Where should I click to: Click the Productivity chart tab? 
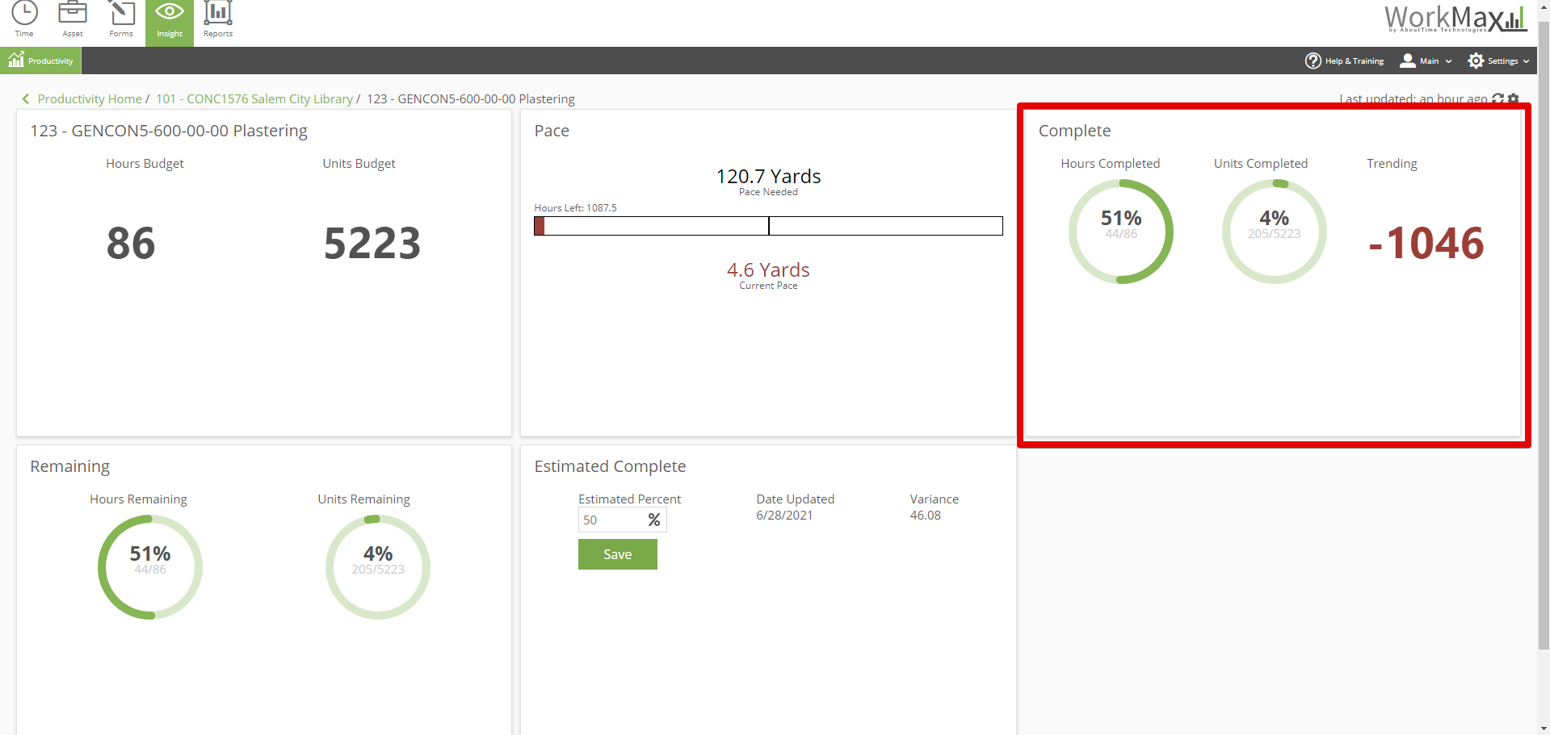click(40, 61)
